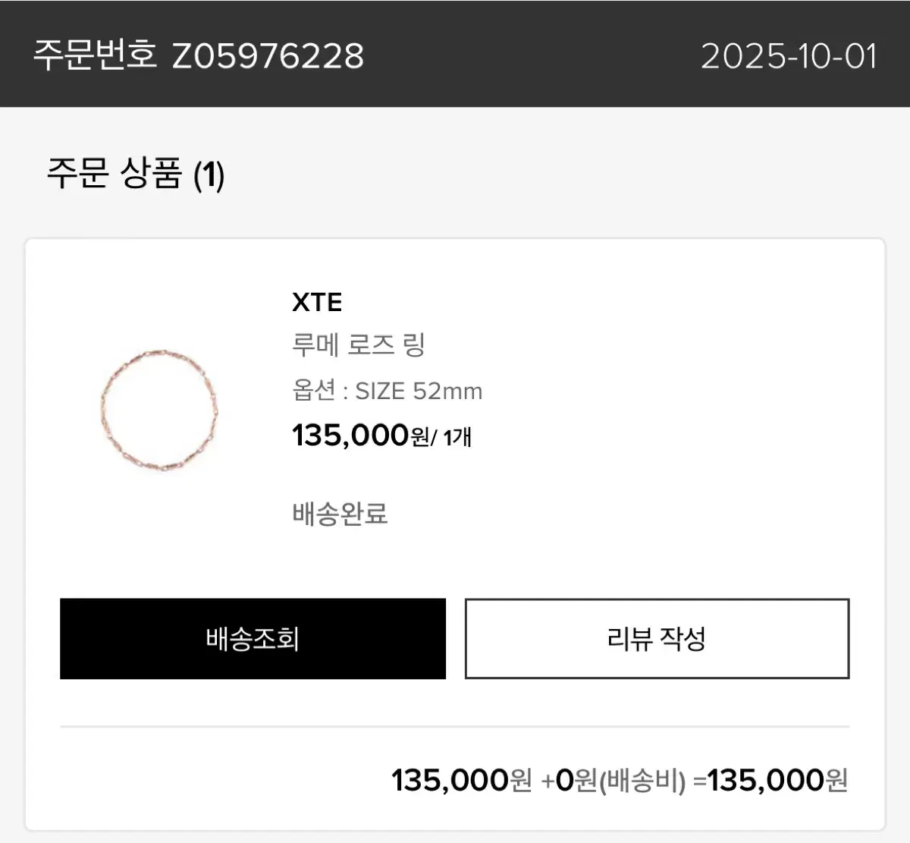910x843 pixels.
Task: Click the final total after equals sign
Action: click(777, 780)
